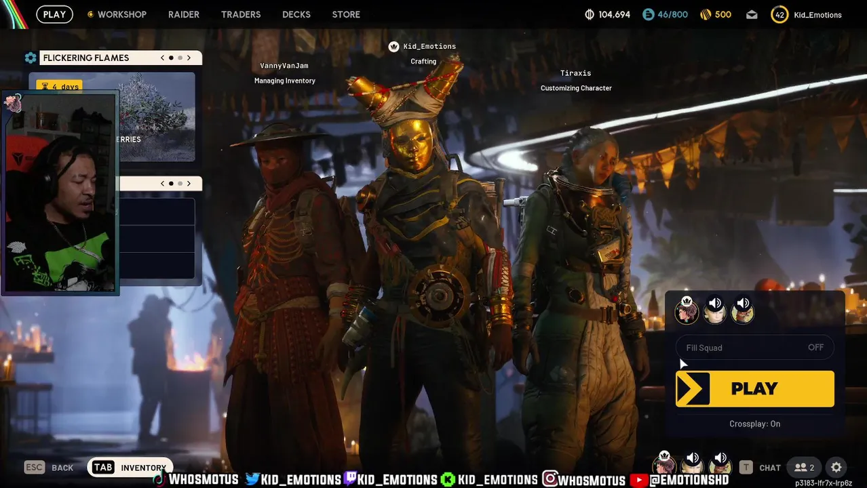This screenshot has width=867, height=488.
Task: Mute the blond squadmate's voice in the bottom bar
Action: pos(693,458)
